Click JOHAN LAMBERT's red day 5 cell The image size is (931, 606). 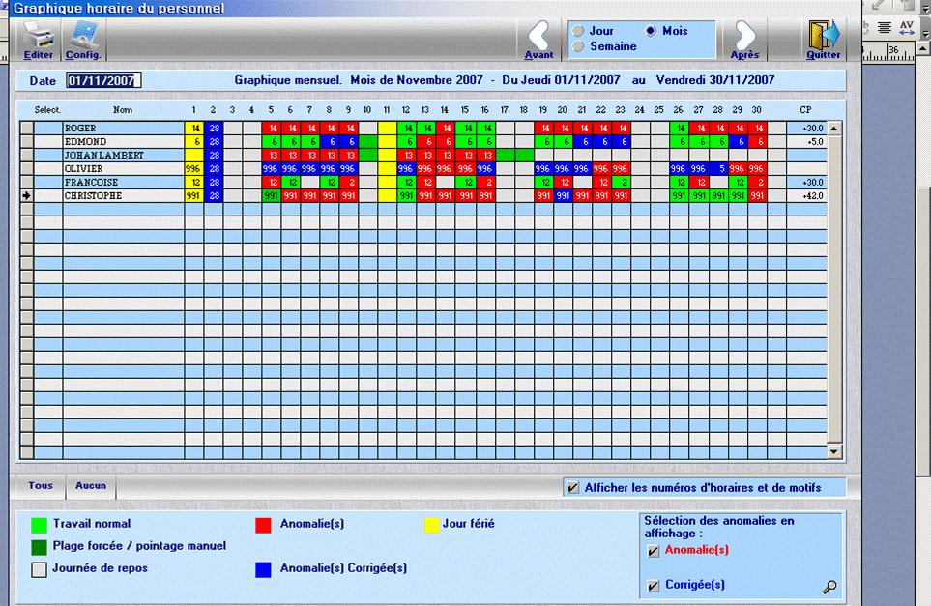click(x=272, y=156)
